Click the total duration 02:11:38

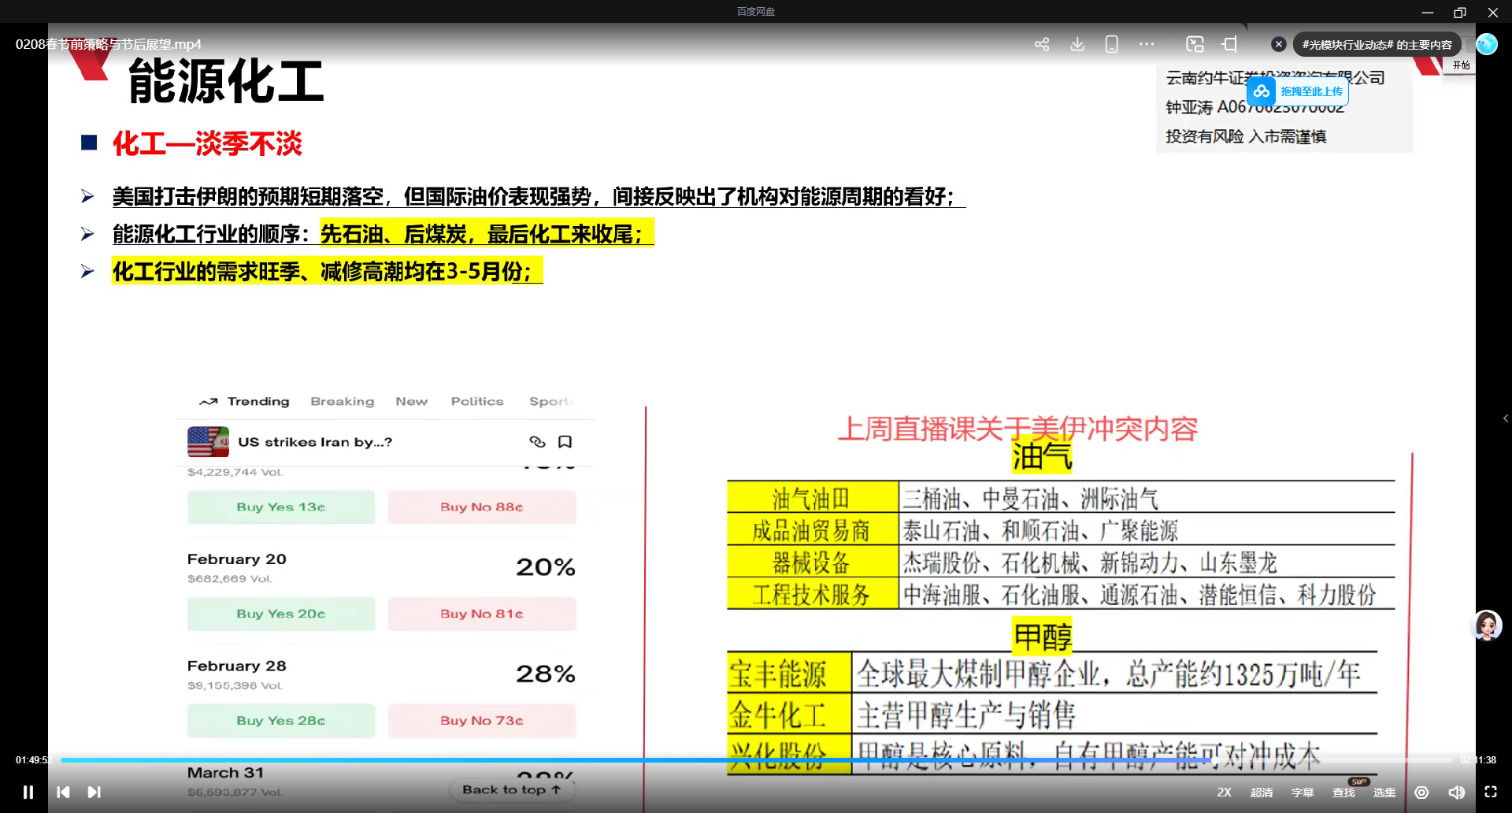click(1478, 760)
